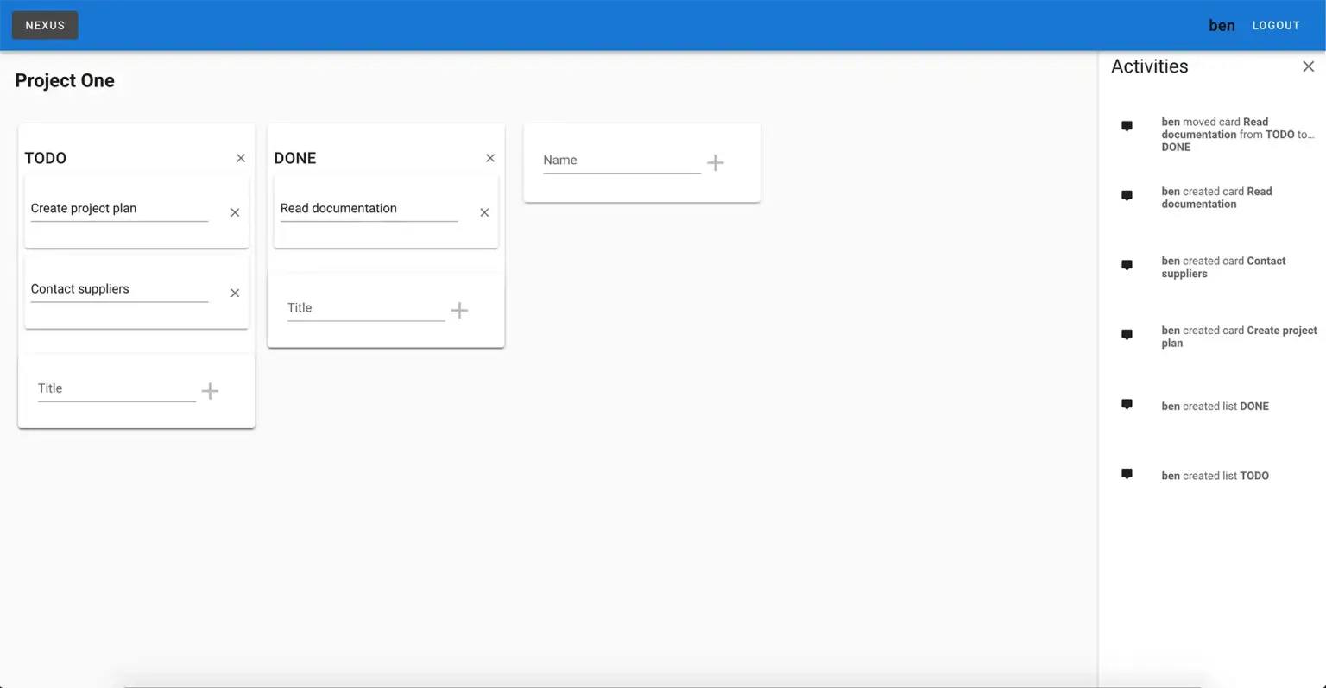Edit the Contact suppliers card title
1326x688 pixels.
119,289
